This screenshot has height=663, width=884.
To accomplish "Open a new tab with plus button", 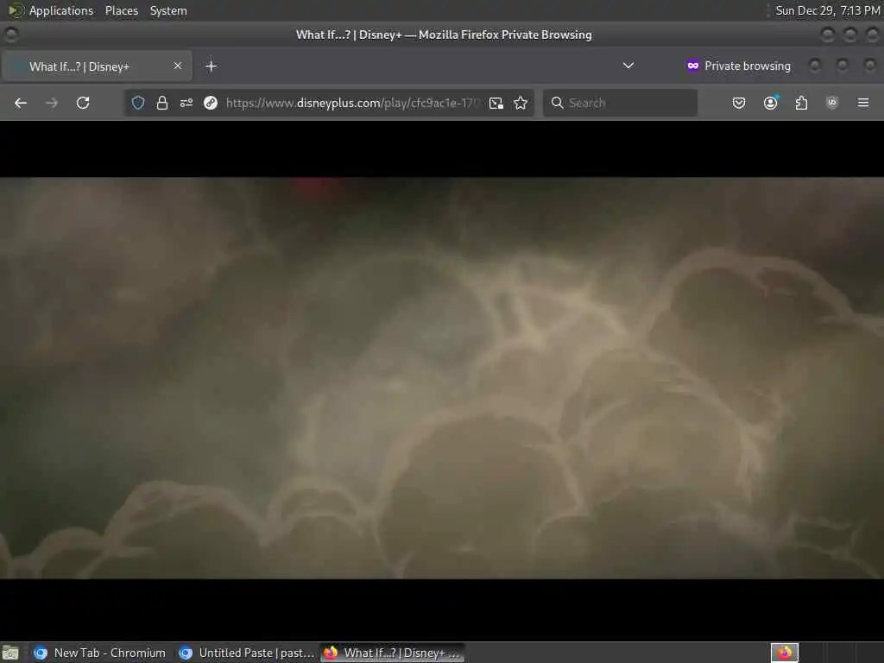I will coord(211,66).
